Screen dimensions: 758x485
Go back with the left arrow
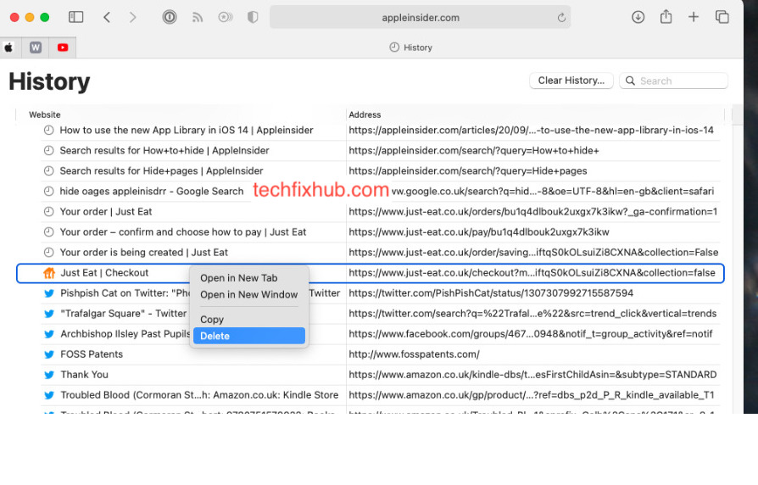[107, 18]
